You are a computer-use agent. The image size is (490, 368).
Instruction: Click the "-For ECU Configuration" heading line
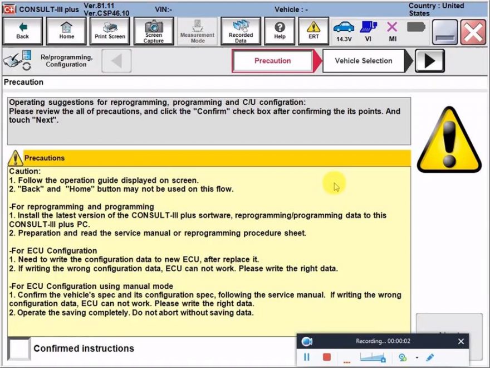tap(53, 251)
